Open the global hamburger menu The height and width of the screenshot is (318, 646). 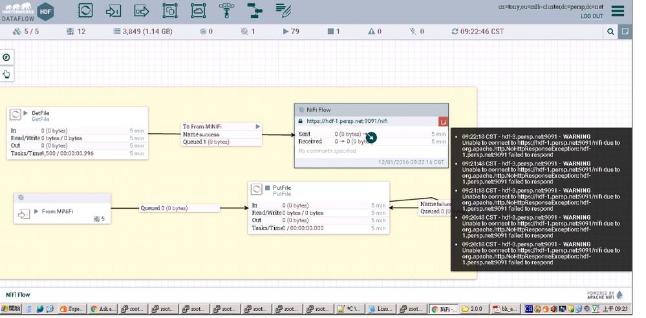pyautogui.click(x=618, y=12)
